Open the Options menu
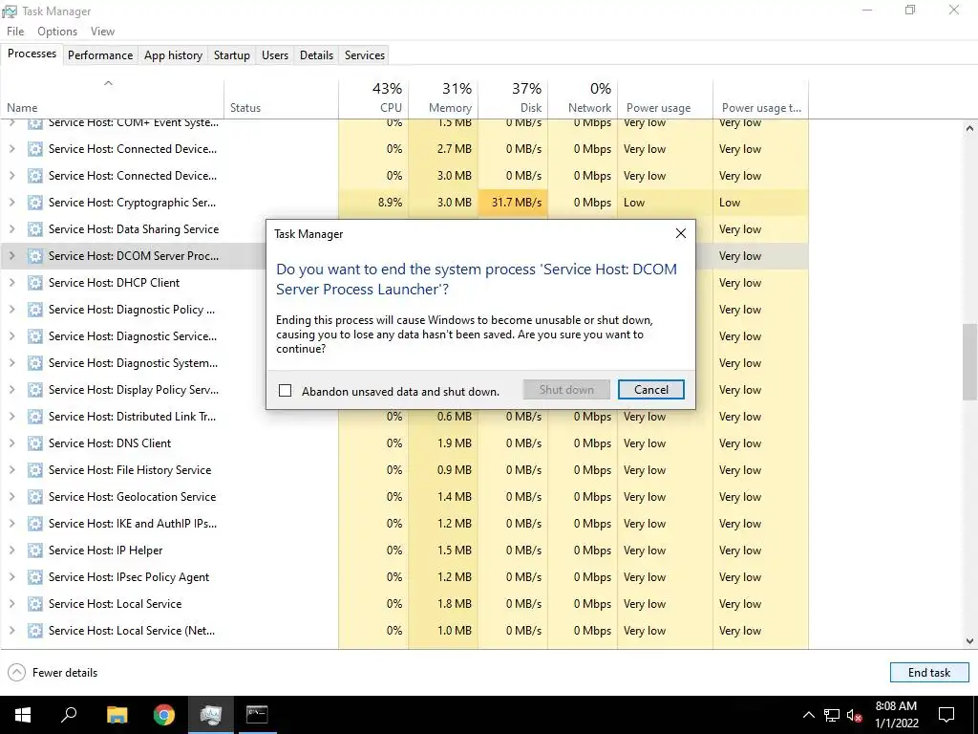 (x=56, y=32)
